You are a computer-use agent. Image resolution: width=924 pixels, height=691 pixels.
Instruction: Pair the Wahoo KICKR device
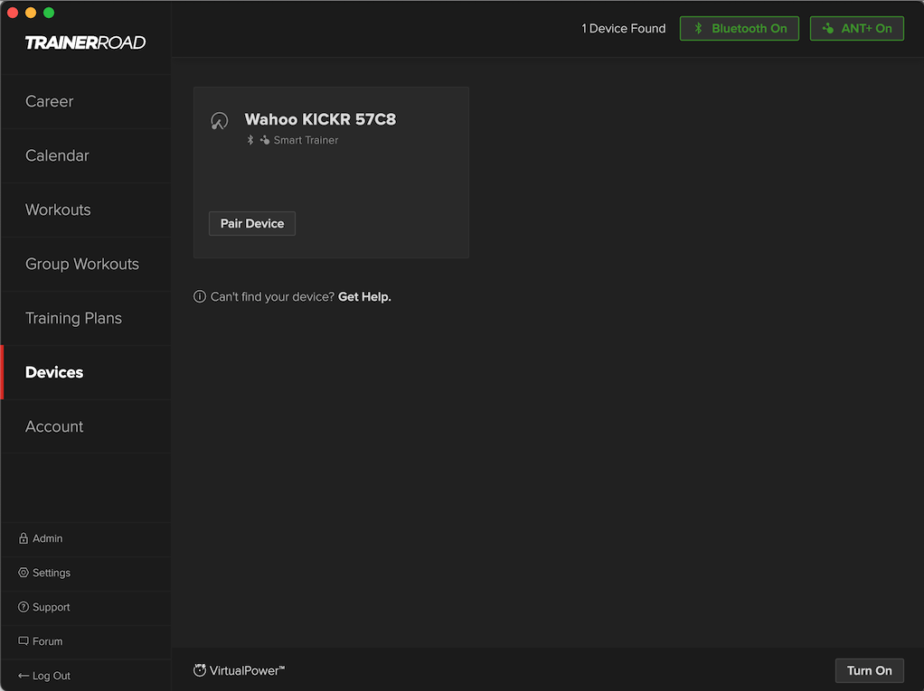[x=252, y=224]
